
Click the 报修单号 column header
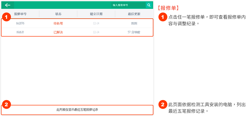click(x=20, y=14)
